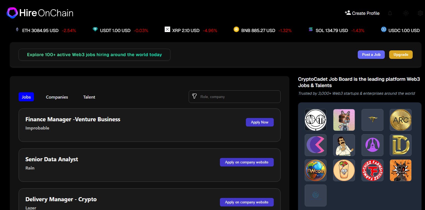This screenshot has height=210, width=425.
Task: Click CryptoCadet Job Board heading text
Action: click(x=359, y=82)
